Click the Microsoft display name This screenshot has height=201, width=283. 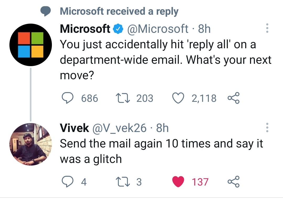pos(85,29)
